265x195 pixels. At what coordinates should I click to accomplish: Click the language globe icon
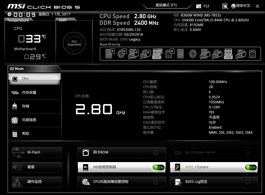pyautogui.click(x=233, y=6)
